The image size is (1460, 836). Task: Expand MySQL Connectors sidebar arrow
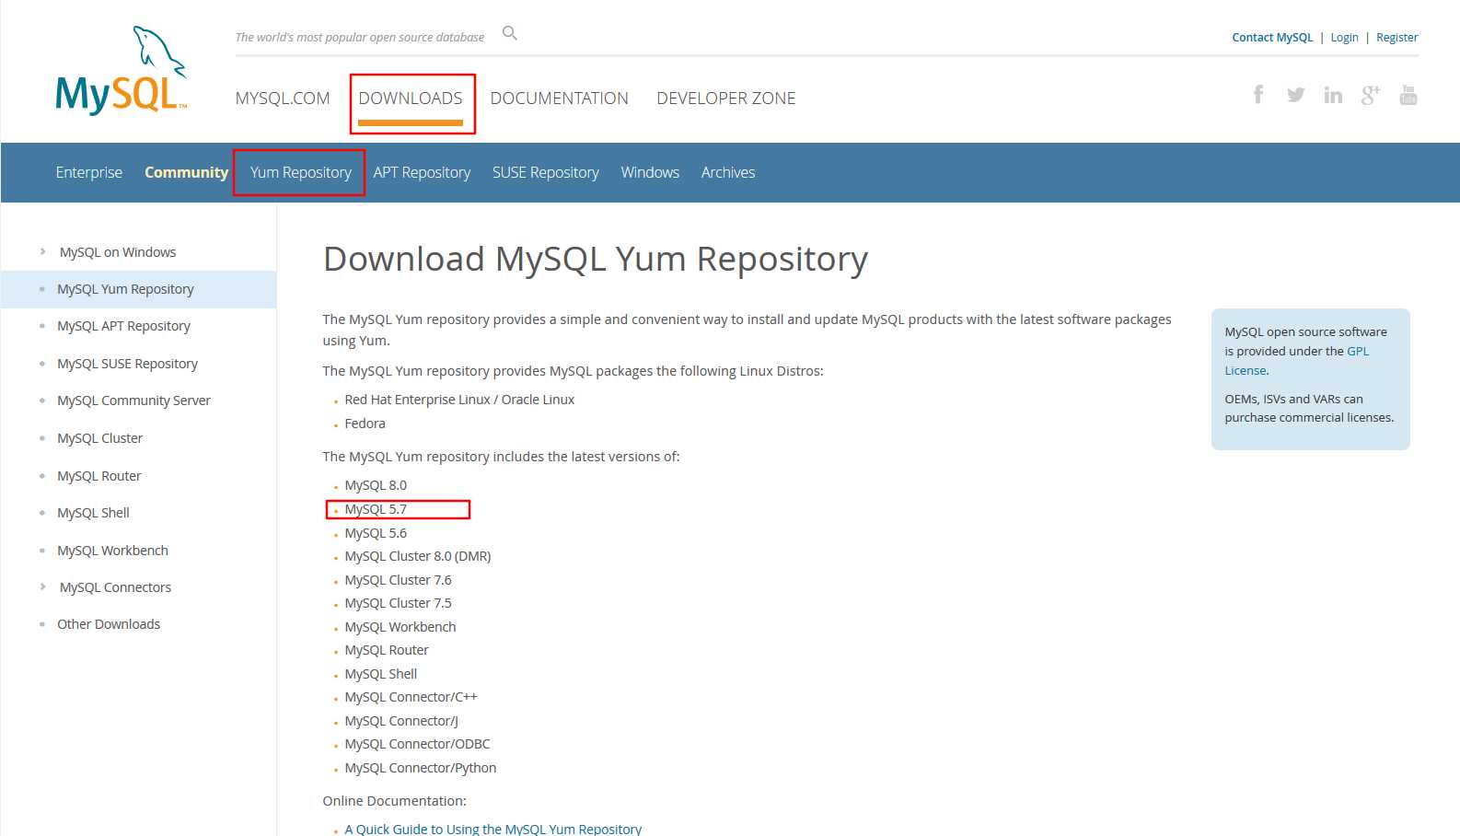click(42, 586)
